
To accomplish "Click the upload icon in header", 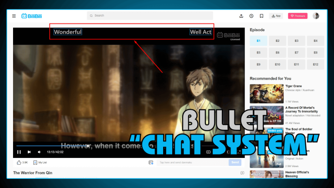I will coord(241,16).
